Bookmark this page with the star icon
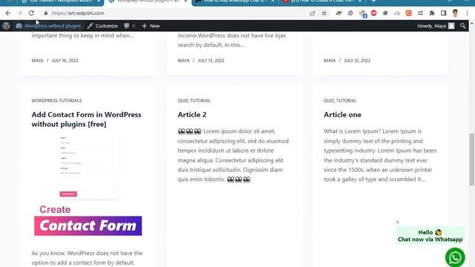The width and height of the screenshot is (475, 267). click(324, 13)
